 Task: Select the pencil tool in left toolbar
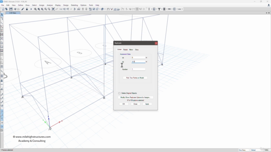coord(2,89)
